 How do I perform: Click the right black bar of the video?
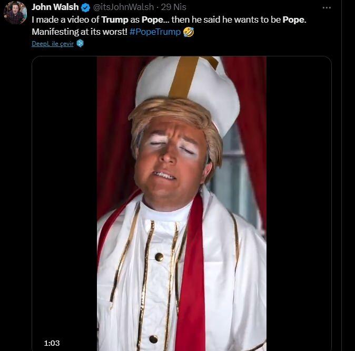299,203
